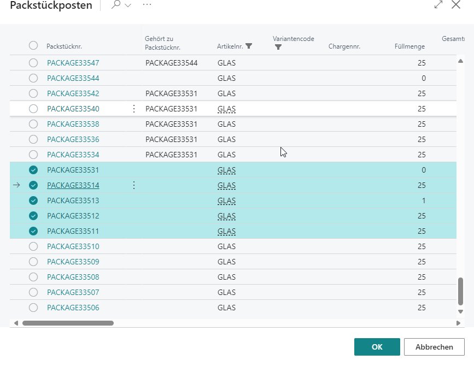Expand the search dropdown chevron in header
The height and width of the screenshot is (366, 474).
point(128,5)
